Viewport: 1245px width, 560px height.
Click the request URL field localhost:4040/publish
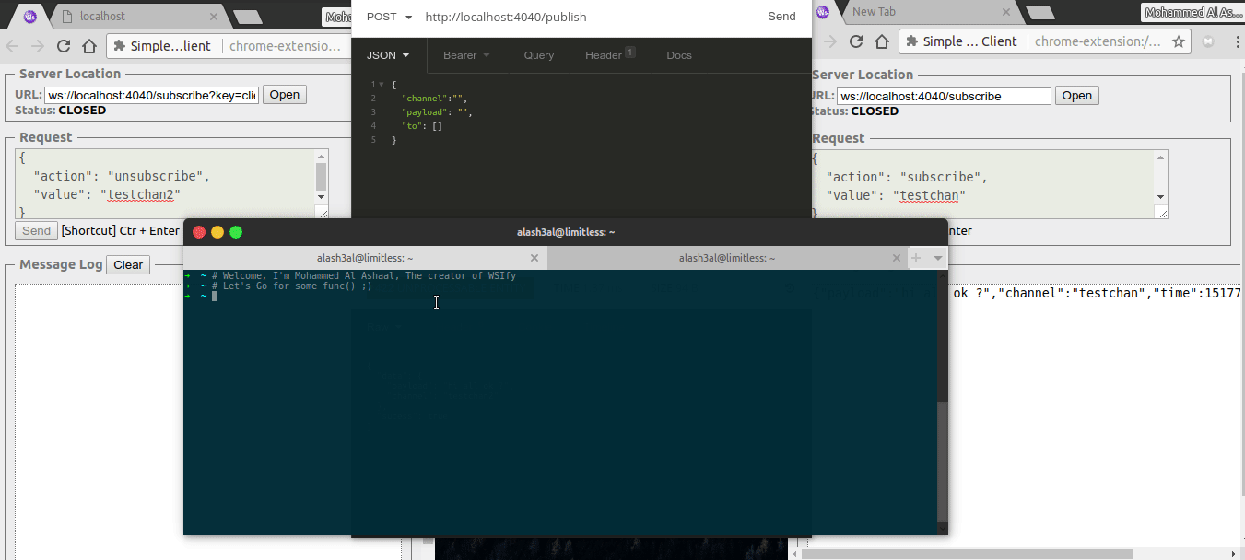(506, 17)
